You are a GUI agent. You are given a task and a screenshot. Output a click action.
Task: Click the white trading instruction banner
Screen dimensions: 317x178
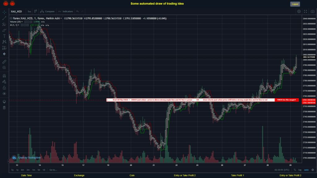[190, 100]
